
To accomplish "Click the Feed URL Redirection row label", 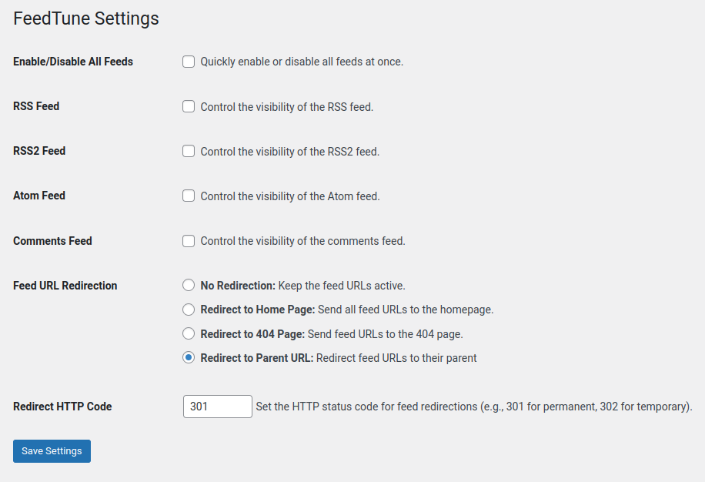I will pyautogui.click(x=65, y=286).
